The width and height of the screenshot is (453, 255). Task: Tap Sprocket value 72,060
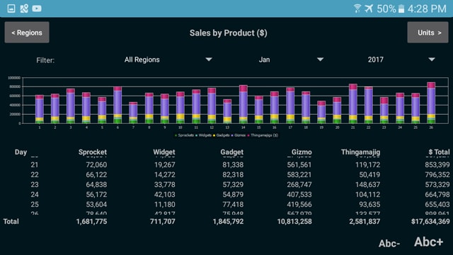[x=96, y=165]
